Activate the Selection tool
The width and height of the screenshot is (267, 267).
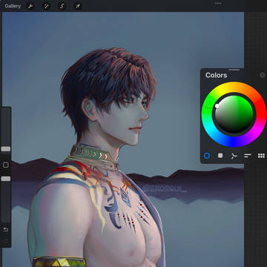62,6
